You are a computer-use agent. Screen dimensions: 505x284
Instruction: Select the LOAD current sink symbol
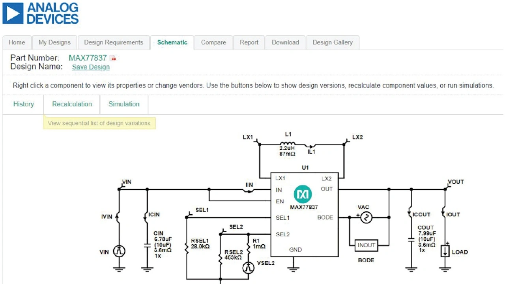point(445,251)
